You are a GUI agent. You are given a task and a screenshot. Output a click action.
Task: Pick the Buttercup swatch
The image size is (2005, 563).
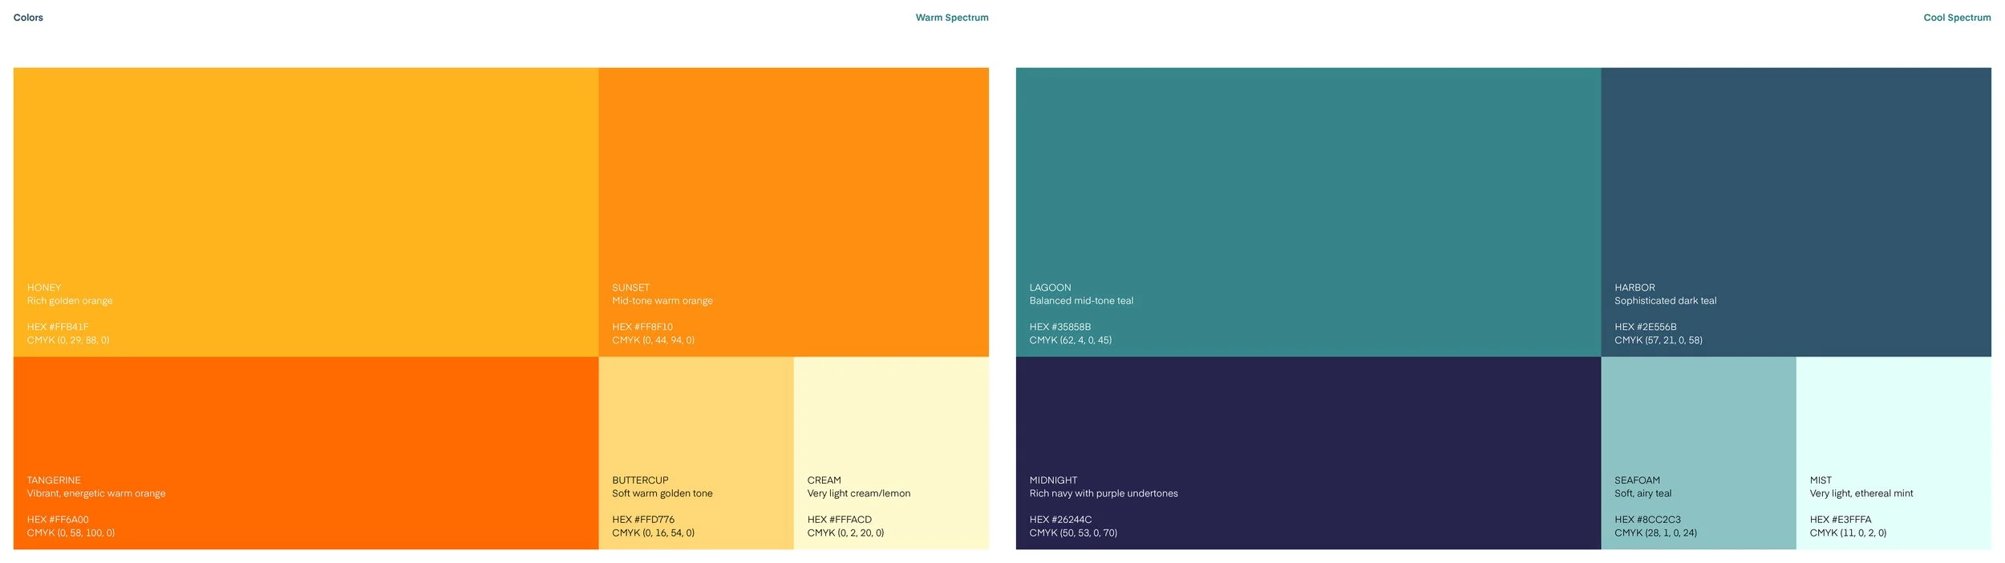tap(696, 453)
